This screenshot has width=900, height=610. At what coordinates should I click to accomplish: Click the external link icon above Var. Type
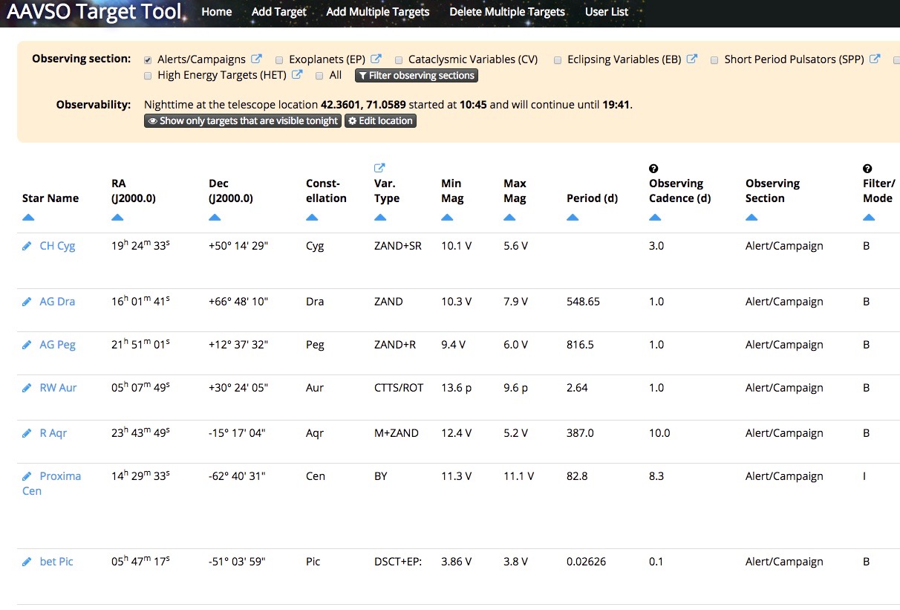point(380,169)
